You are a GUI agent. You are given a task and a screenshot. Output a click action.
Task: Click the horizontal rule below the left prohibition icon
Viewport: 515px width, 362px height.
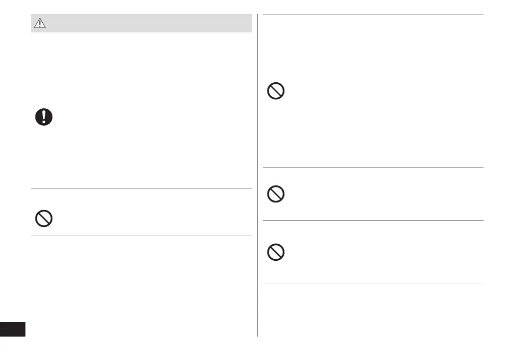click(x=141, y=235)
